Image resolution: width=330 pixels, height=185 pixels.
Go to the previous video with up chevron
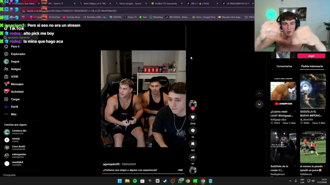click(259, 93)
